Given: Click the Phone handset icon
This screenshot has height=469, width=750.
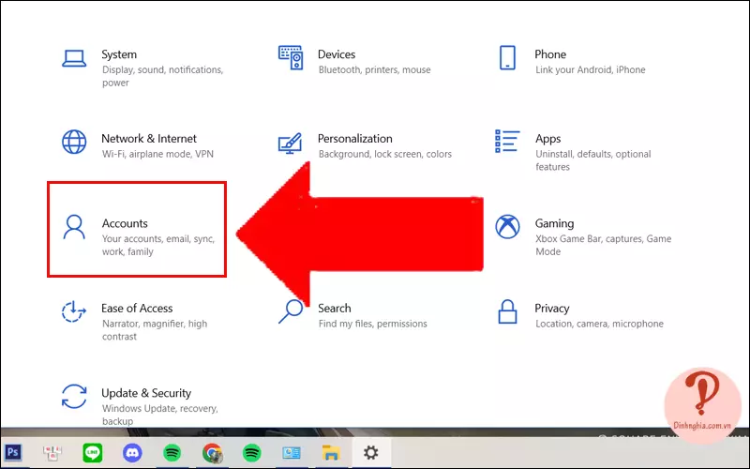Looking at the screenshot, I should tap(507, 58).
